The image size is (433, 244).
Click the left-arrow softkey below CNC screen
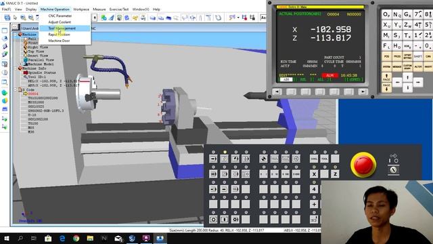(277, 91)
